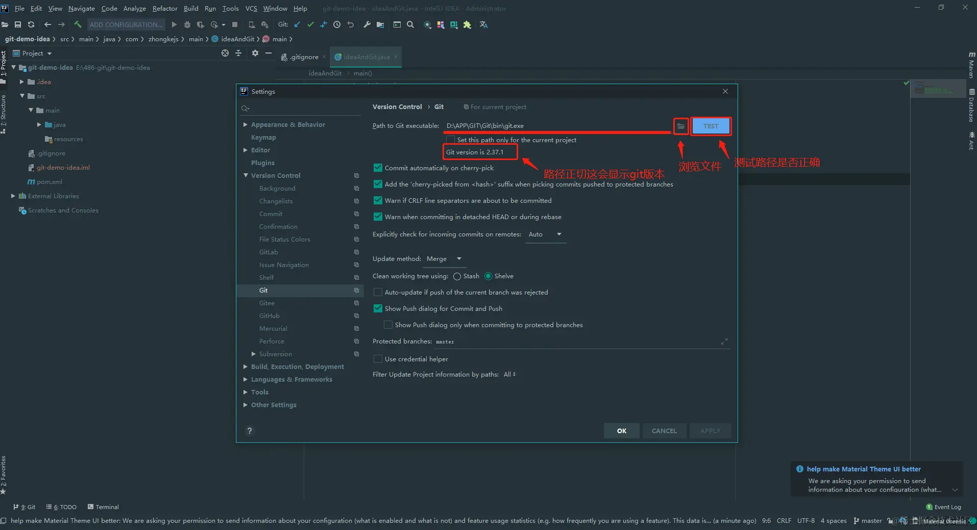The image size is (977, 530).
Task: Toggle the 'cherry-picked from <hash>' suffix checkbox
Action: (x=378, y=184)
